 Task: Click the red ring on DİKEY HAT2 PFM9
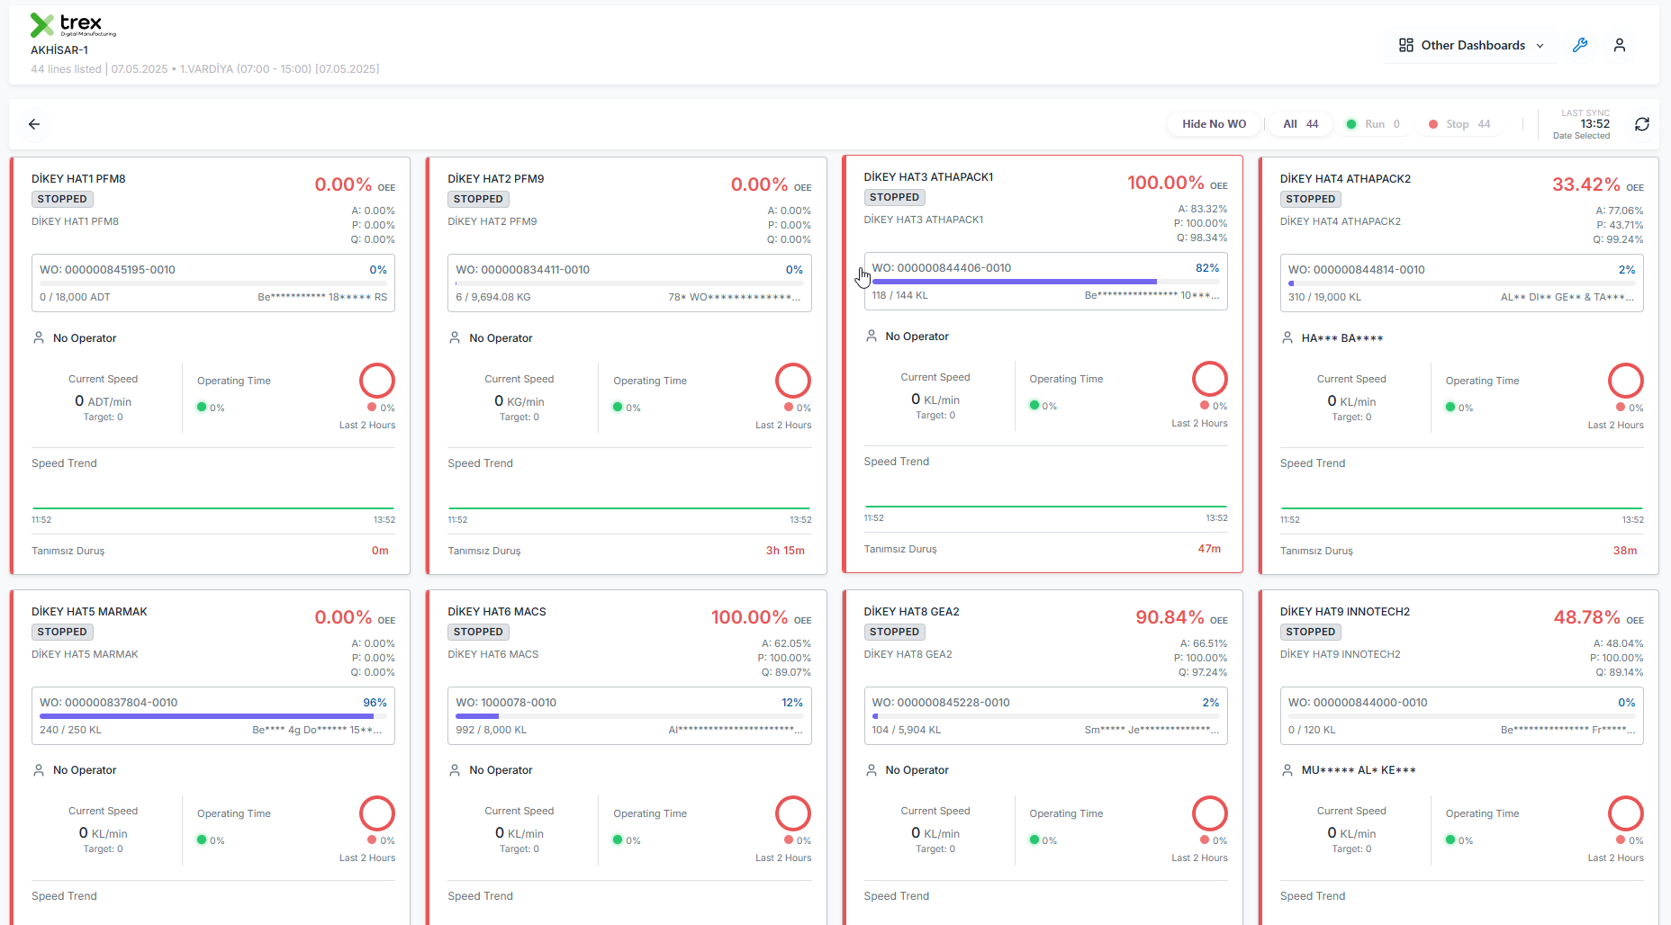click(x=793, y=381)
